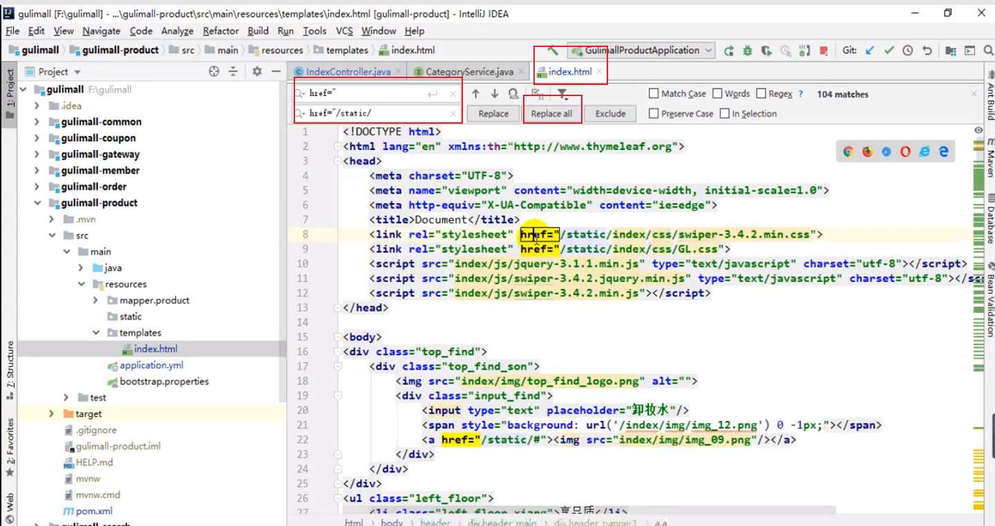Click the Replace all button
The height and width of the screenshot is (526, 995).
tap(551, 114)
